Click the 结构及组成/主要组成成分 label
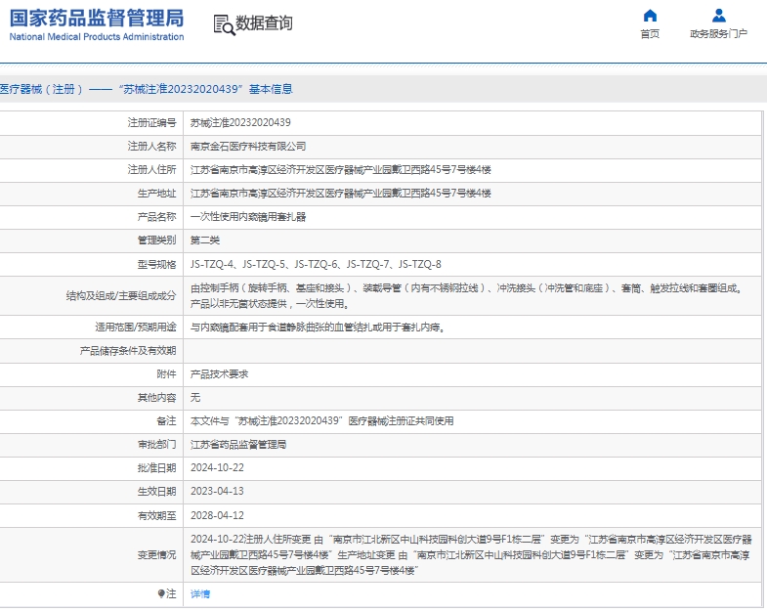 (121, 295)
